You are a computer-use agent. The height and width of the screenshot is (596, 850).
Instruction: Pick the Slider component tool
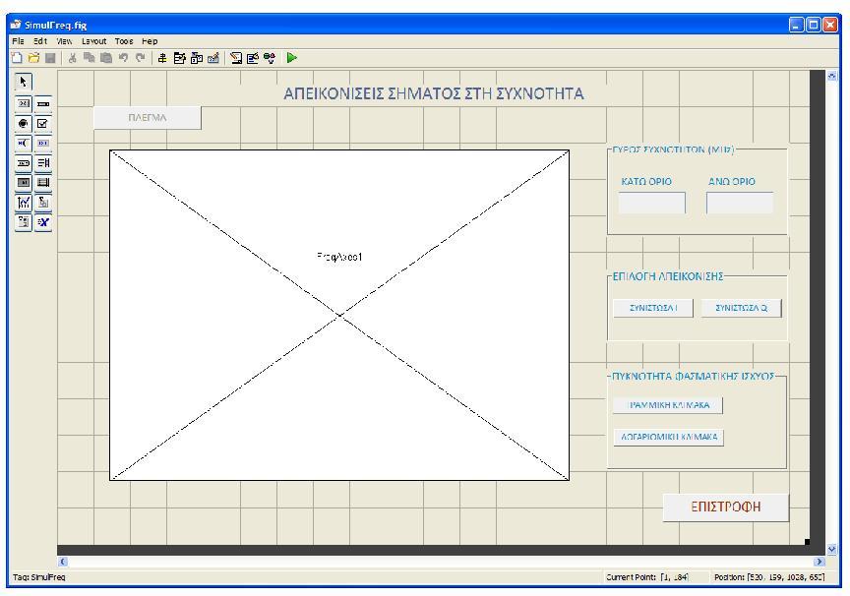(x=43, y=103)
